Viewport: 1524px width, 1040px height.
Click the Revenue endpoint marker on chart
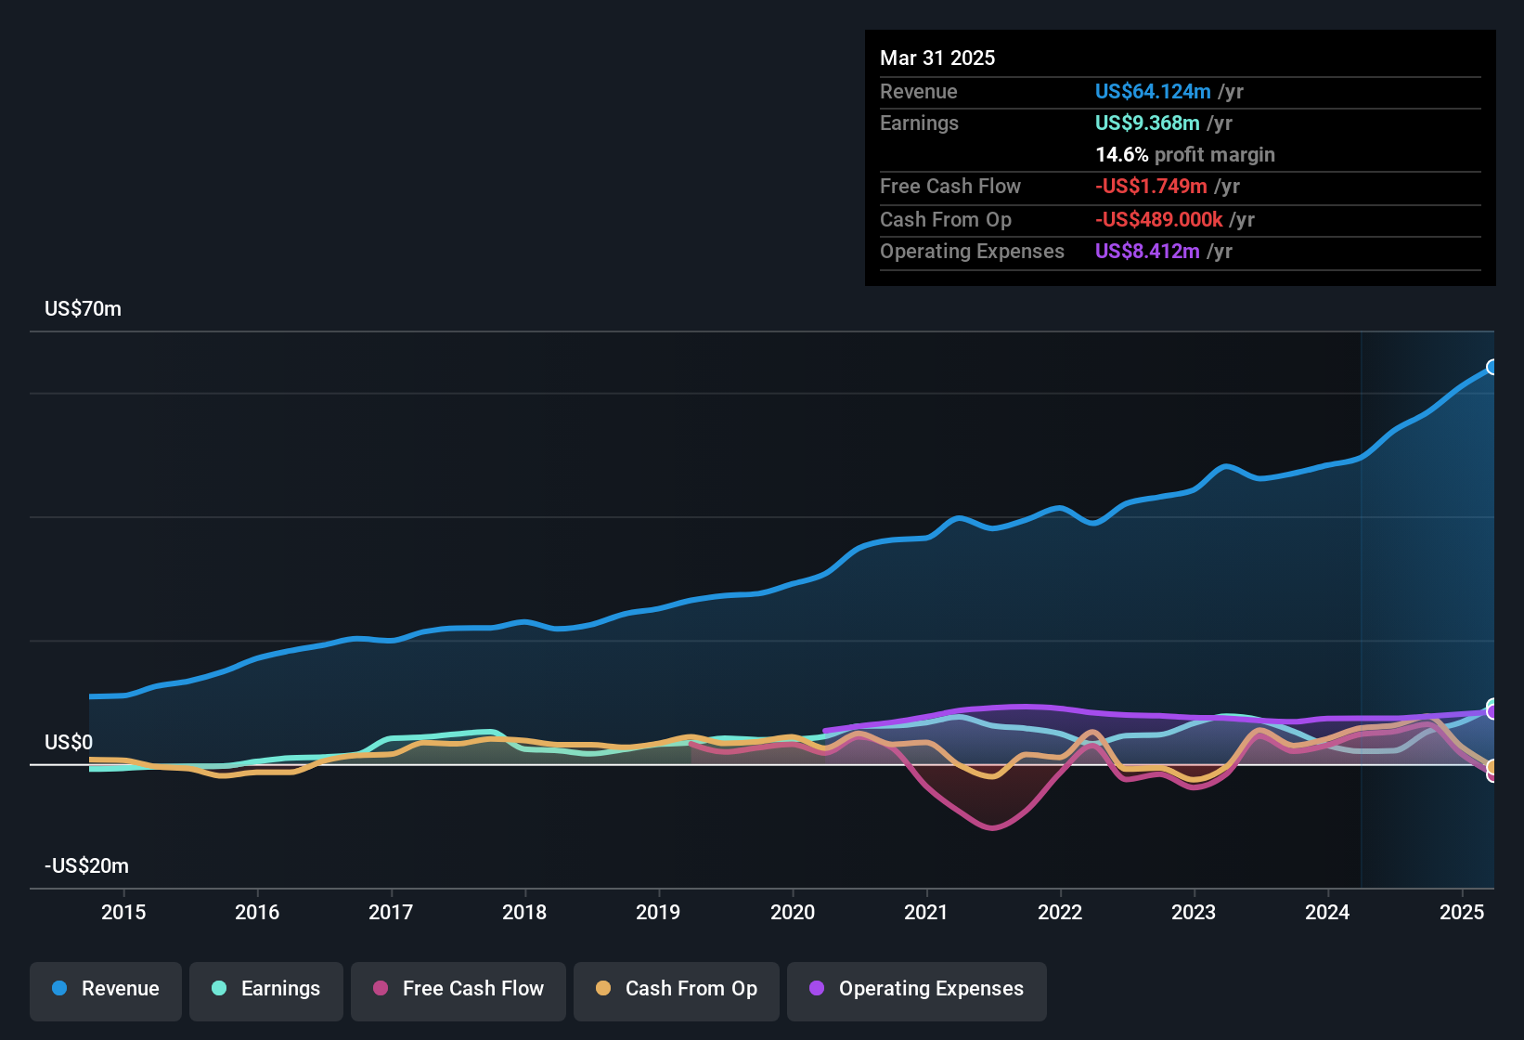click(1492, 367)
